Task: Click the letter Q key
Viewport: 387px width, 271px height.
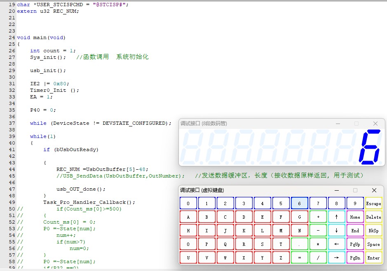Action: 225,244
